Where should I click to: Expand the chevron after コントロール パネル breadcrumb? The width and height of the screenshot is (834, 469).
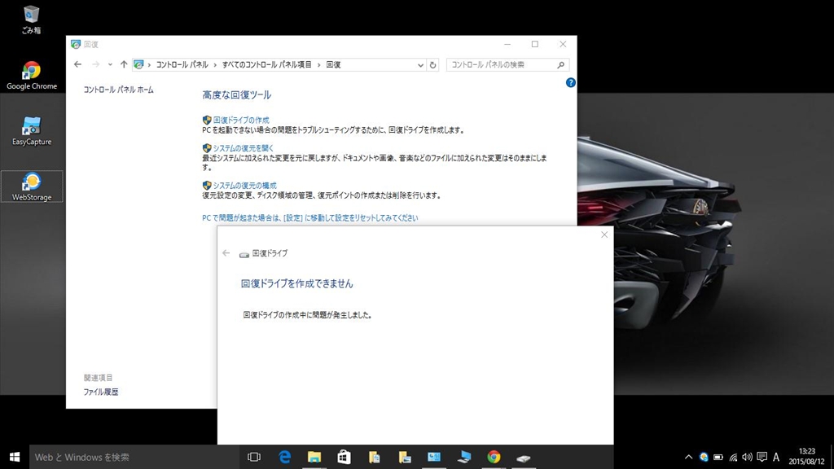coord(215,65)
